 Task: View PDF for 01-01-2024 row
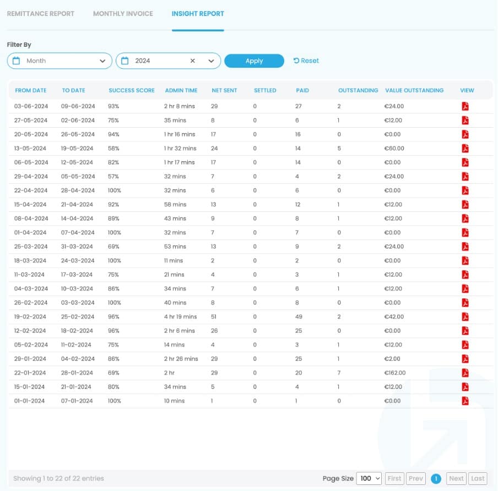coord(465,401)
